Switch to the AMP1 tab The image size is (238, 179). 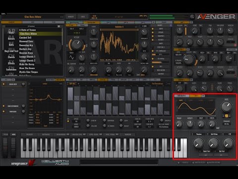pos(181,22)
